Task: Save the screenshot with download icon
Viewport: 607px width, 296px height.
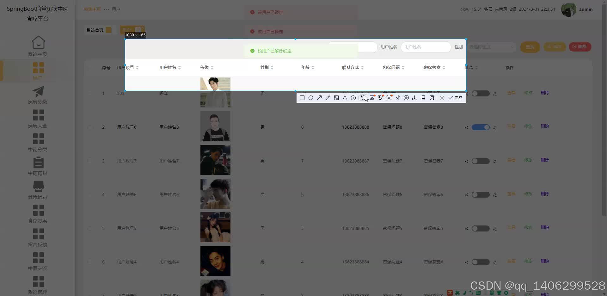Action: pyautogui.click(x=415, y=98)
